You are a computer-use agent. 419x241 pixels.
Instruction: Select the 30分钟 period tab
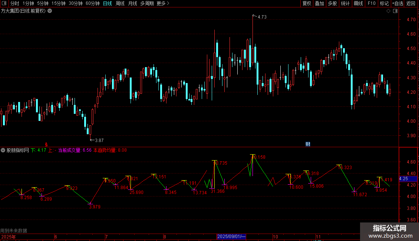coord(76,3)
